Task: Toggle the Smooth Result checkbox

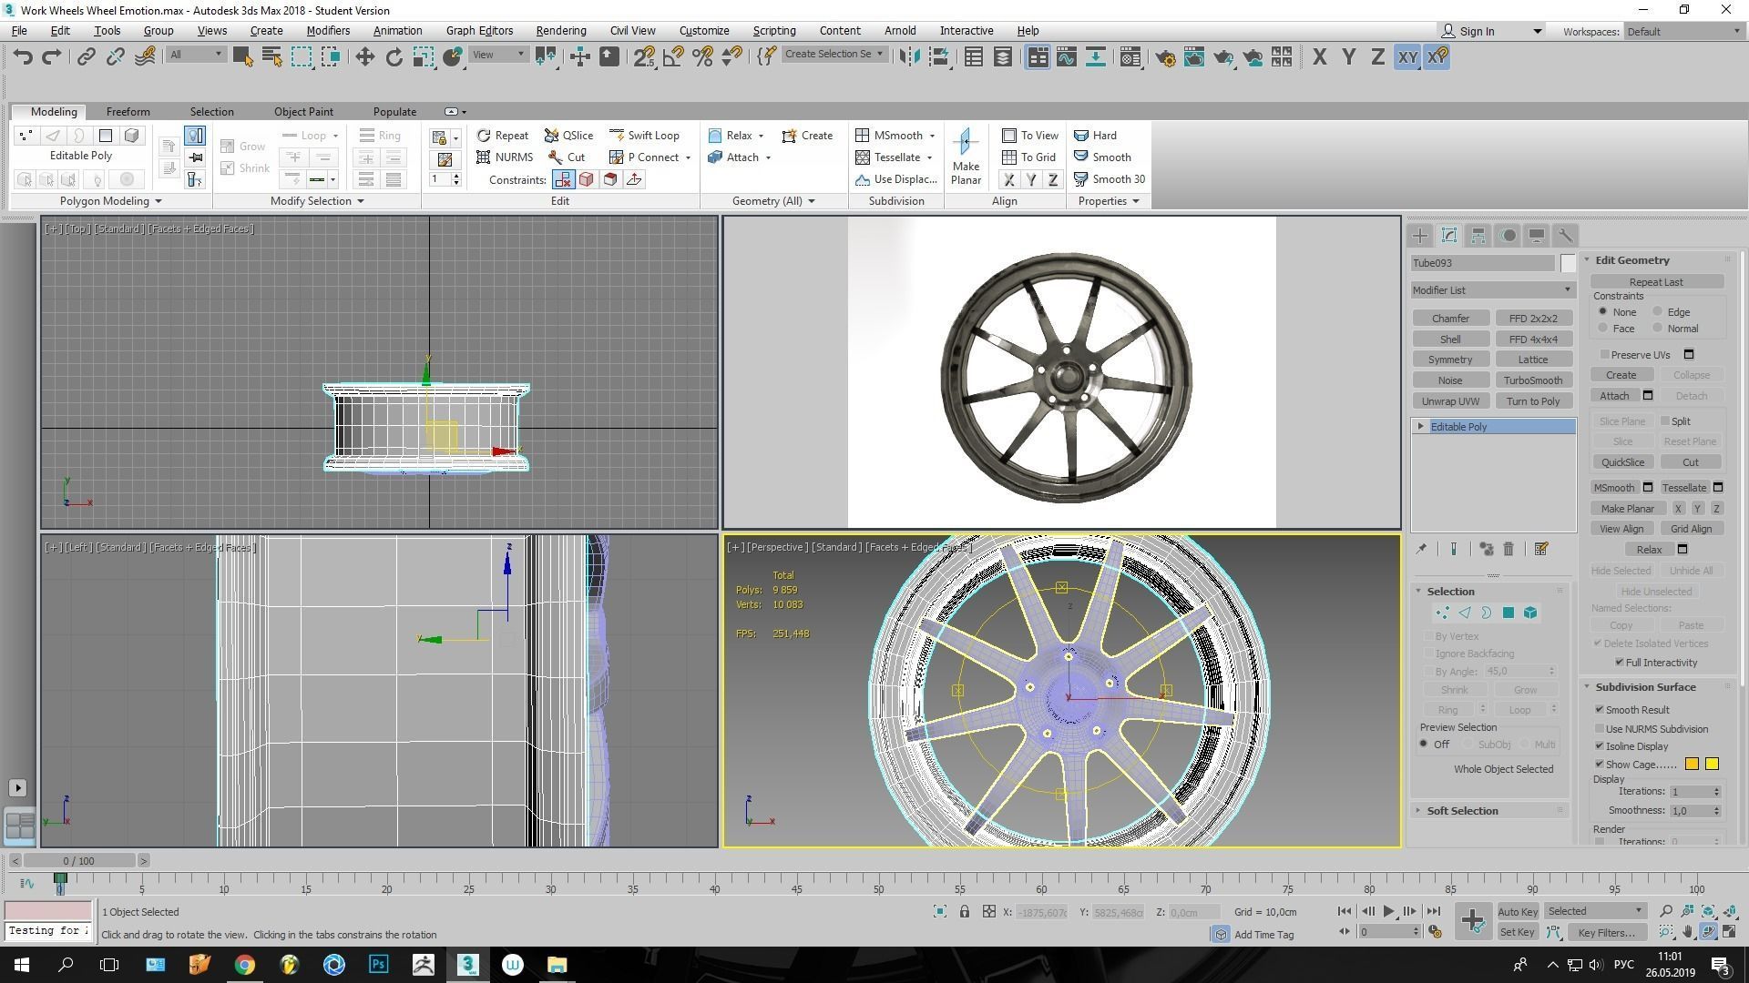Action: 1601,709
